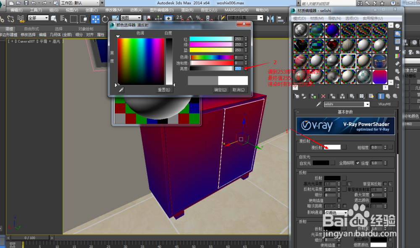Screen dimensions: 420x248
Task: Click the Open file icon in title bar
Action: click(18, 3)
